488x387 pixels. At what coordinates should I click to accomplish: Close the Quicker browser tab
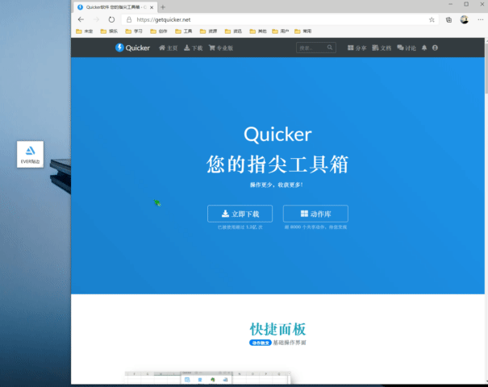[x=152, y=7]
